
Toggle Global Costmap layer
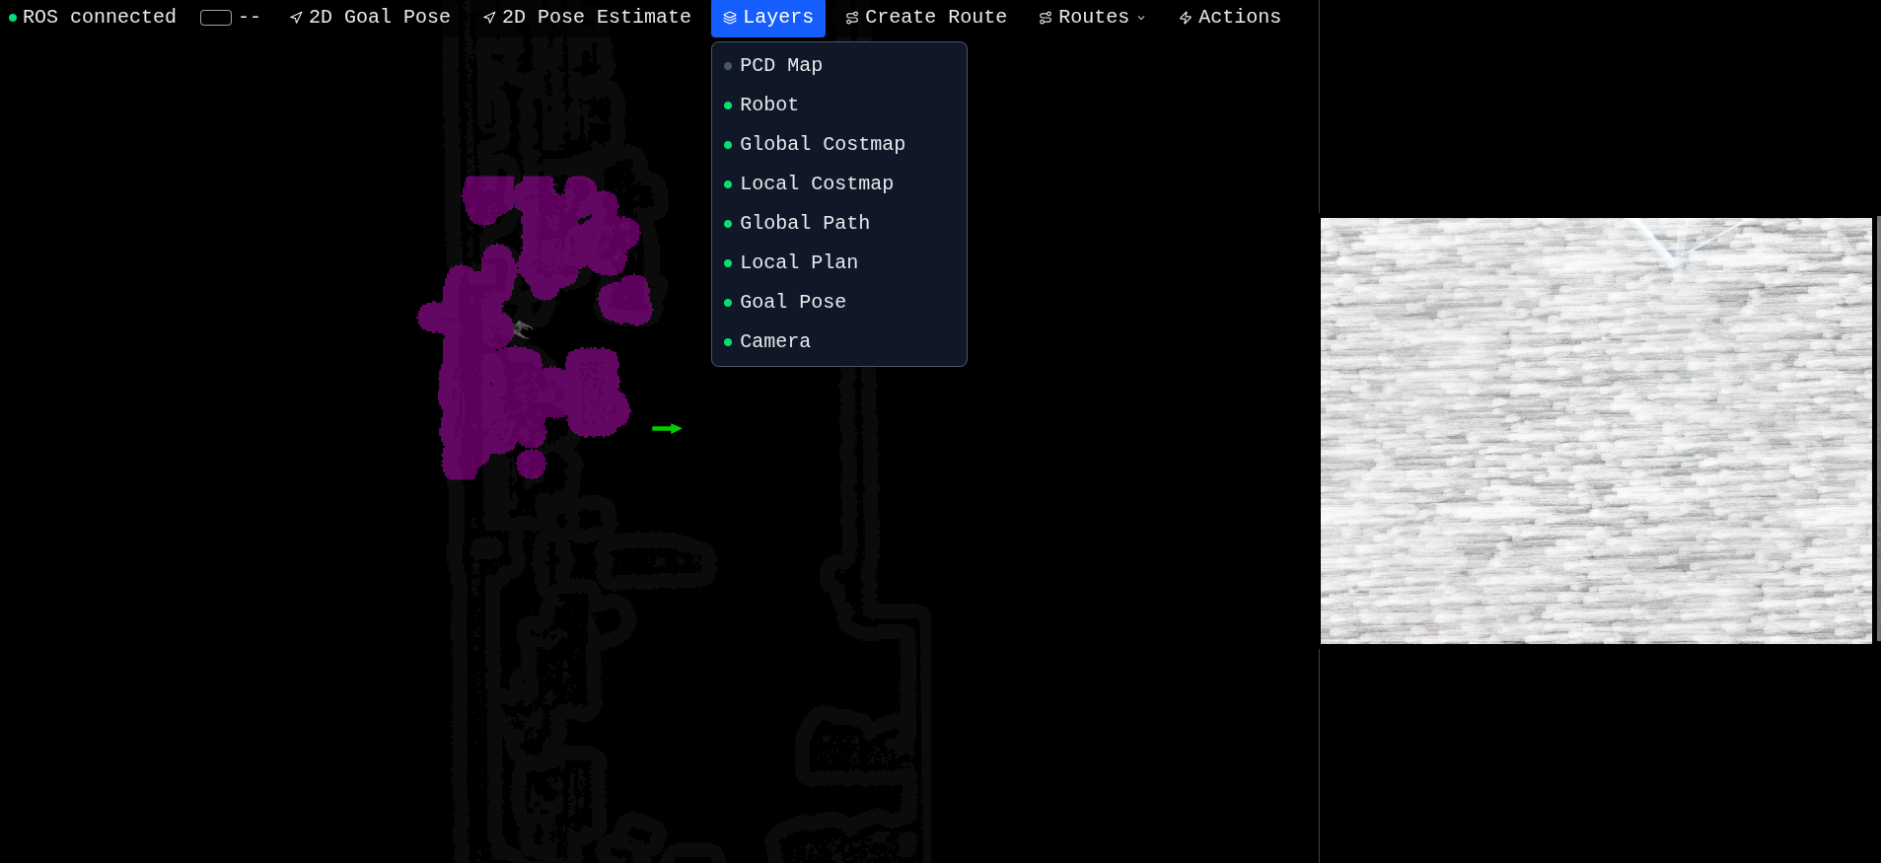click(838, 144)
